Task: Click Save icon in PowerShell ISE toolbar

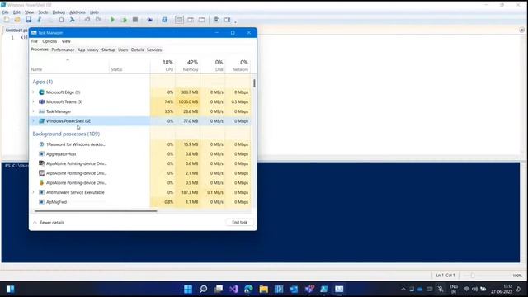Action: [x=28, y=20]
